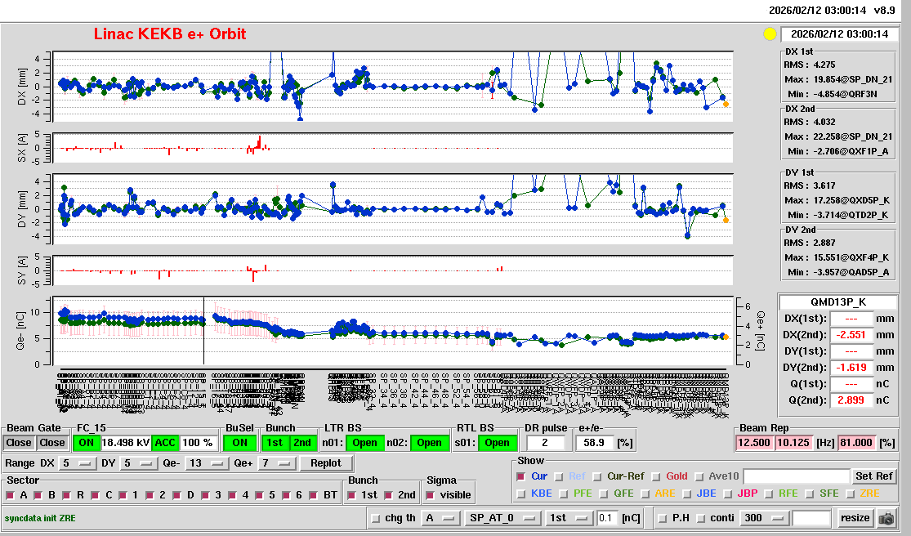Screen dimensions: 911x536
Task: Open the Qe- range dropdown
Action: 208,463
